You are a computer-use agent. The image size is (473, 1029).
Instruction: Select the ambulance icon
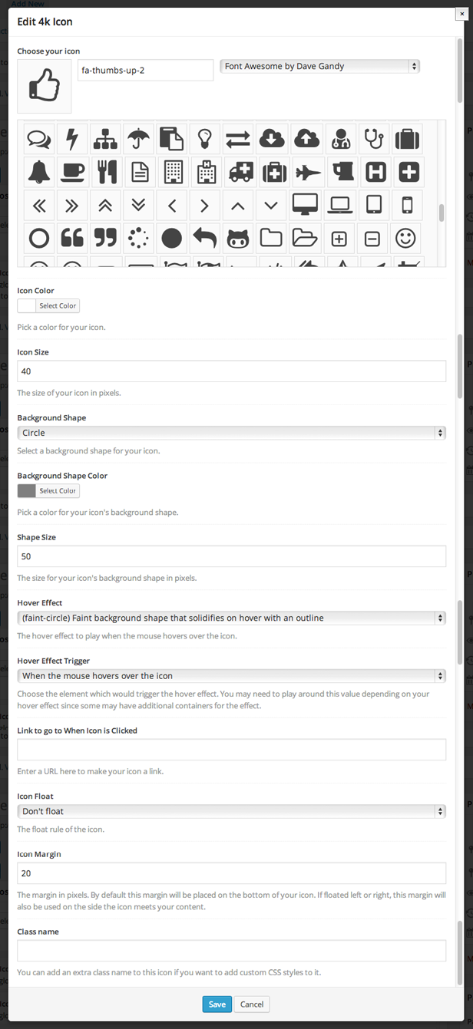click(239, 172)
